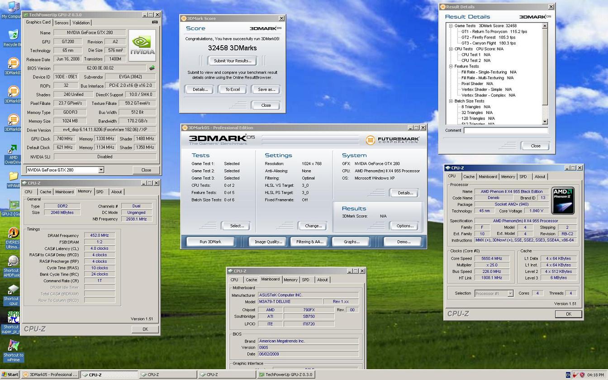Image resolution: width=608 pixels, height=380 pixels.
Task: Select the super_pi_mod shortcut icon
Action: click(13, 322)
